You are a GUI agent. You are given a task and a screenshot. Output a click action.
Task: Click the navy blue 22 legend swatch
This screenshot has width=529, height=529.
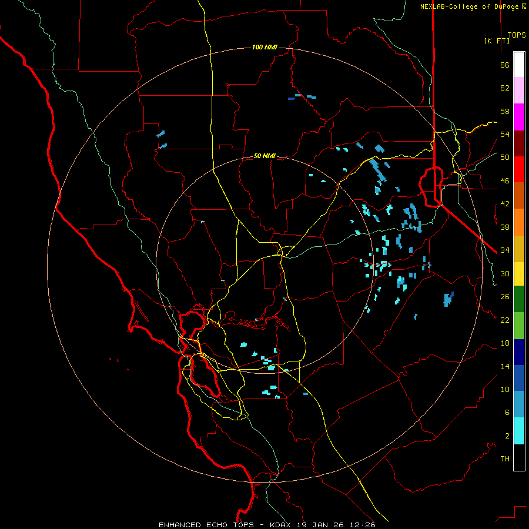coord(519,352)
